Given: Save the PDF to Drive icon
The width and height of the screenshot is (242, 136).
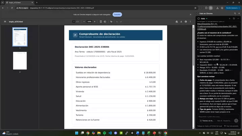Looking at the screenshot, I should (x=177, y=21).
